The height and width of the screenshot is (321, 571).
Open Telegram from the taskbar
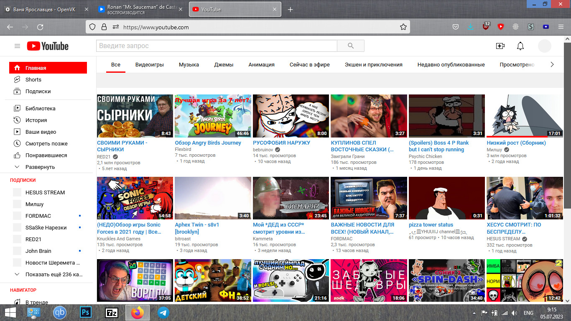(163, 313)
